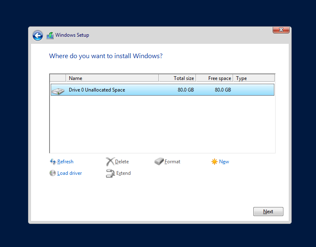Create a partition using the New link
Viewport: 316px width, 247px height.
tap(224, 162)
